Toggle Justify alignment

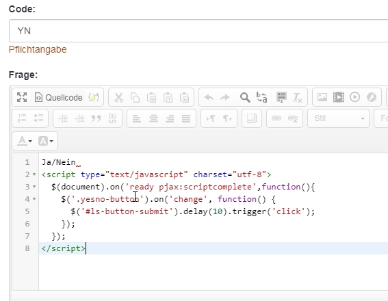tap(186, 118)
